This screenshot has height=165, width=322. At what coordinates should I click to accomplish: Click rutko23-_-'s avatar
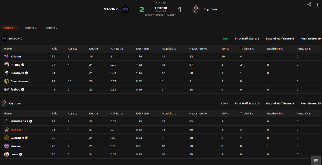click(7, 130)
